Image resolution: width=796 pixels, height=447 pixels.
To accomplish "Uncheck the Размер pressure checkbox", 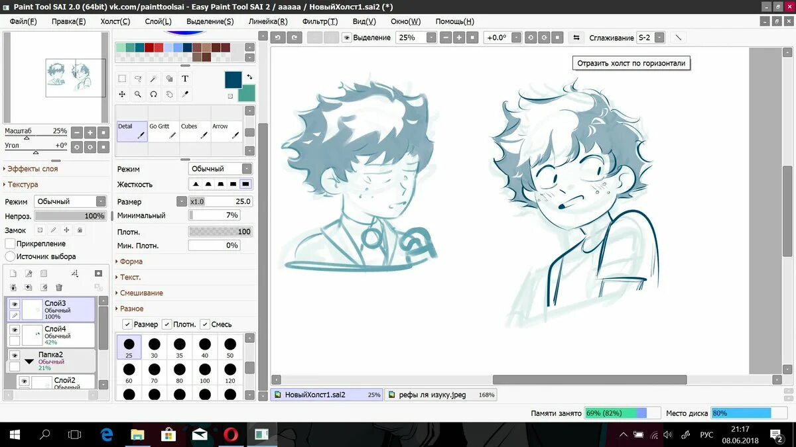I will coord(127,324).
